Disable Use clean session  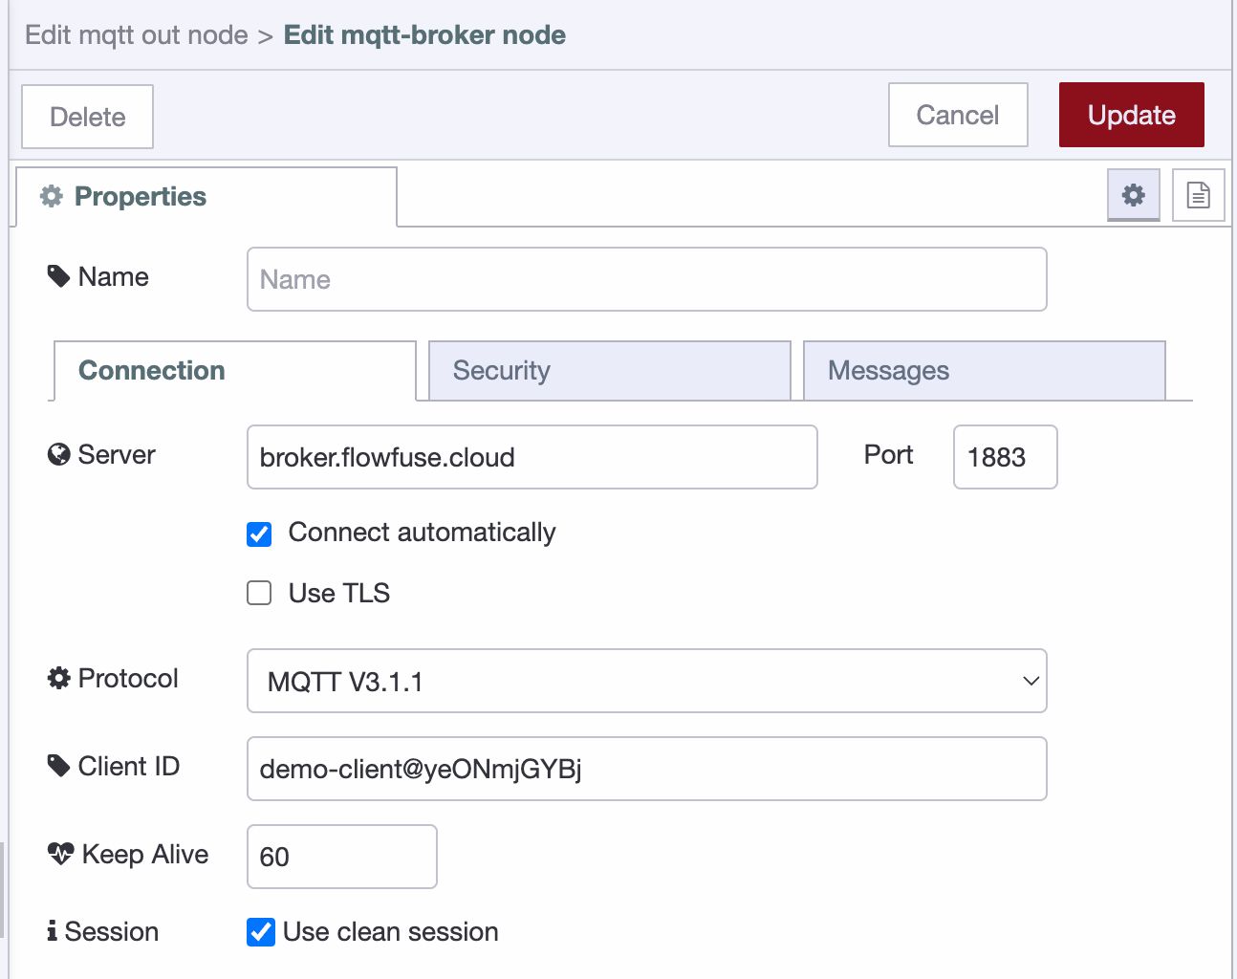[260, 931]
